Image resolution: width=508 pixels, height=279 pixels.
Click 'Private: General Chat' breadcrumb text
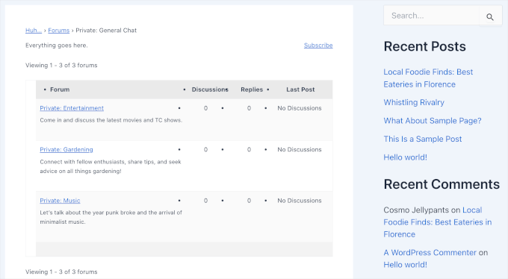pyautogui.click(x=106, y=31)
